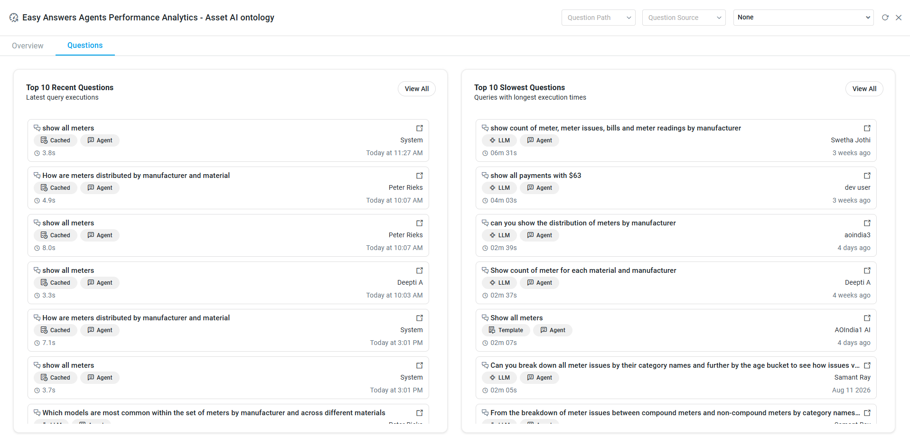The height and width of the screenshot is (447, 910).
Task: Open the 'show all payments with $63' question link
Action: point(867,176)
